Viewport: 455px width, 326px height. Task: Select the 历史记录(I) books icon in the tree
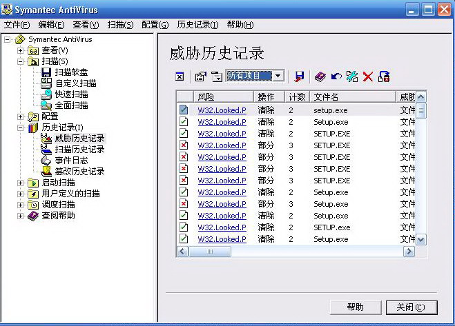tap(33, 128)
